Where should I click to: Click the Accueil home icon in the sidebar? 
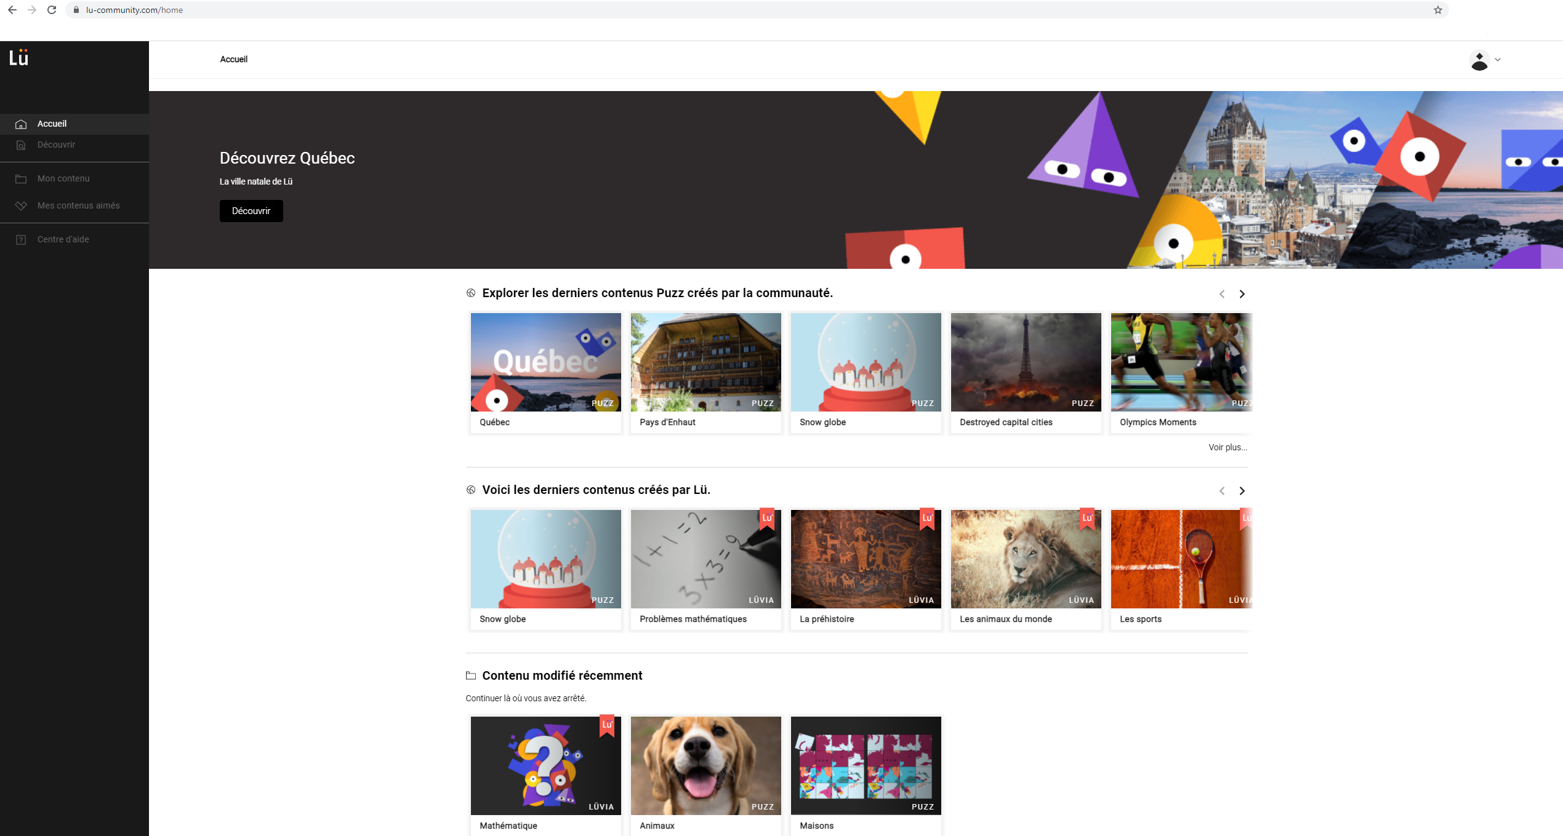click(x=21, y=124)
